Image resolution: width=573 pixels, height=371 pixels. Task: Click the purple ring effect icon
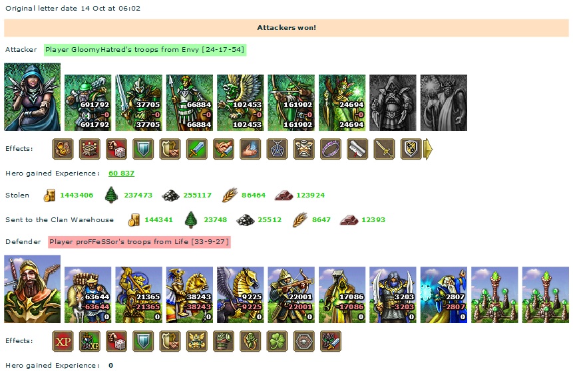point(330,149)
